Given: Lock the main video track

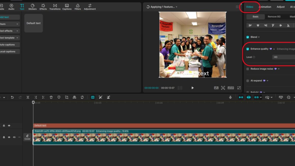Looking at the screenshot, I should point(4,137).
